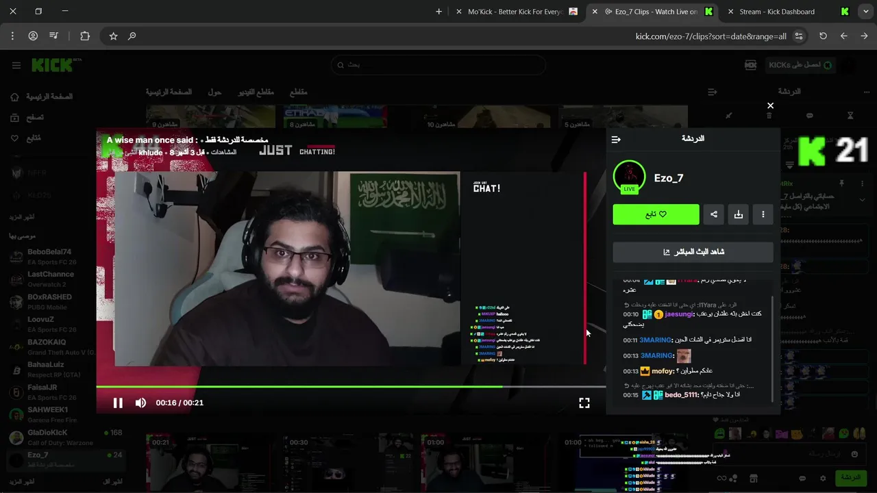Open GlaDioKicK channel in sidebar

pyautogui.click(x=48, y=437)
